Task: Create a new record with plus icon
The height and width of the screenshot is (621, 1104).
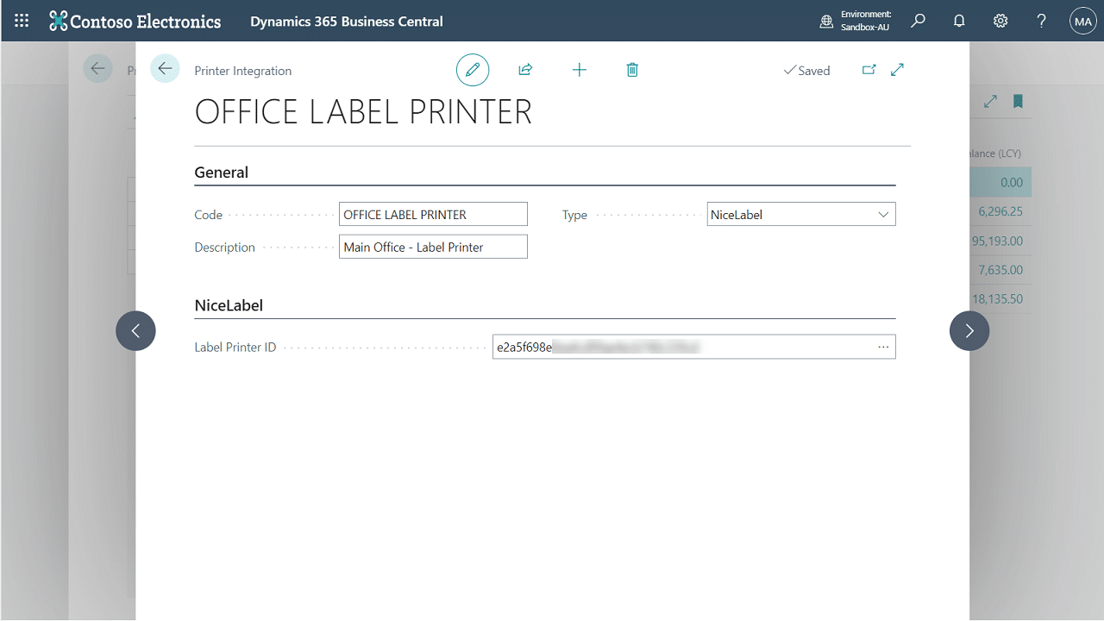Action: coord(580,70)
